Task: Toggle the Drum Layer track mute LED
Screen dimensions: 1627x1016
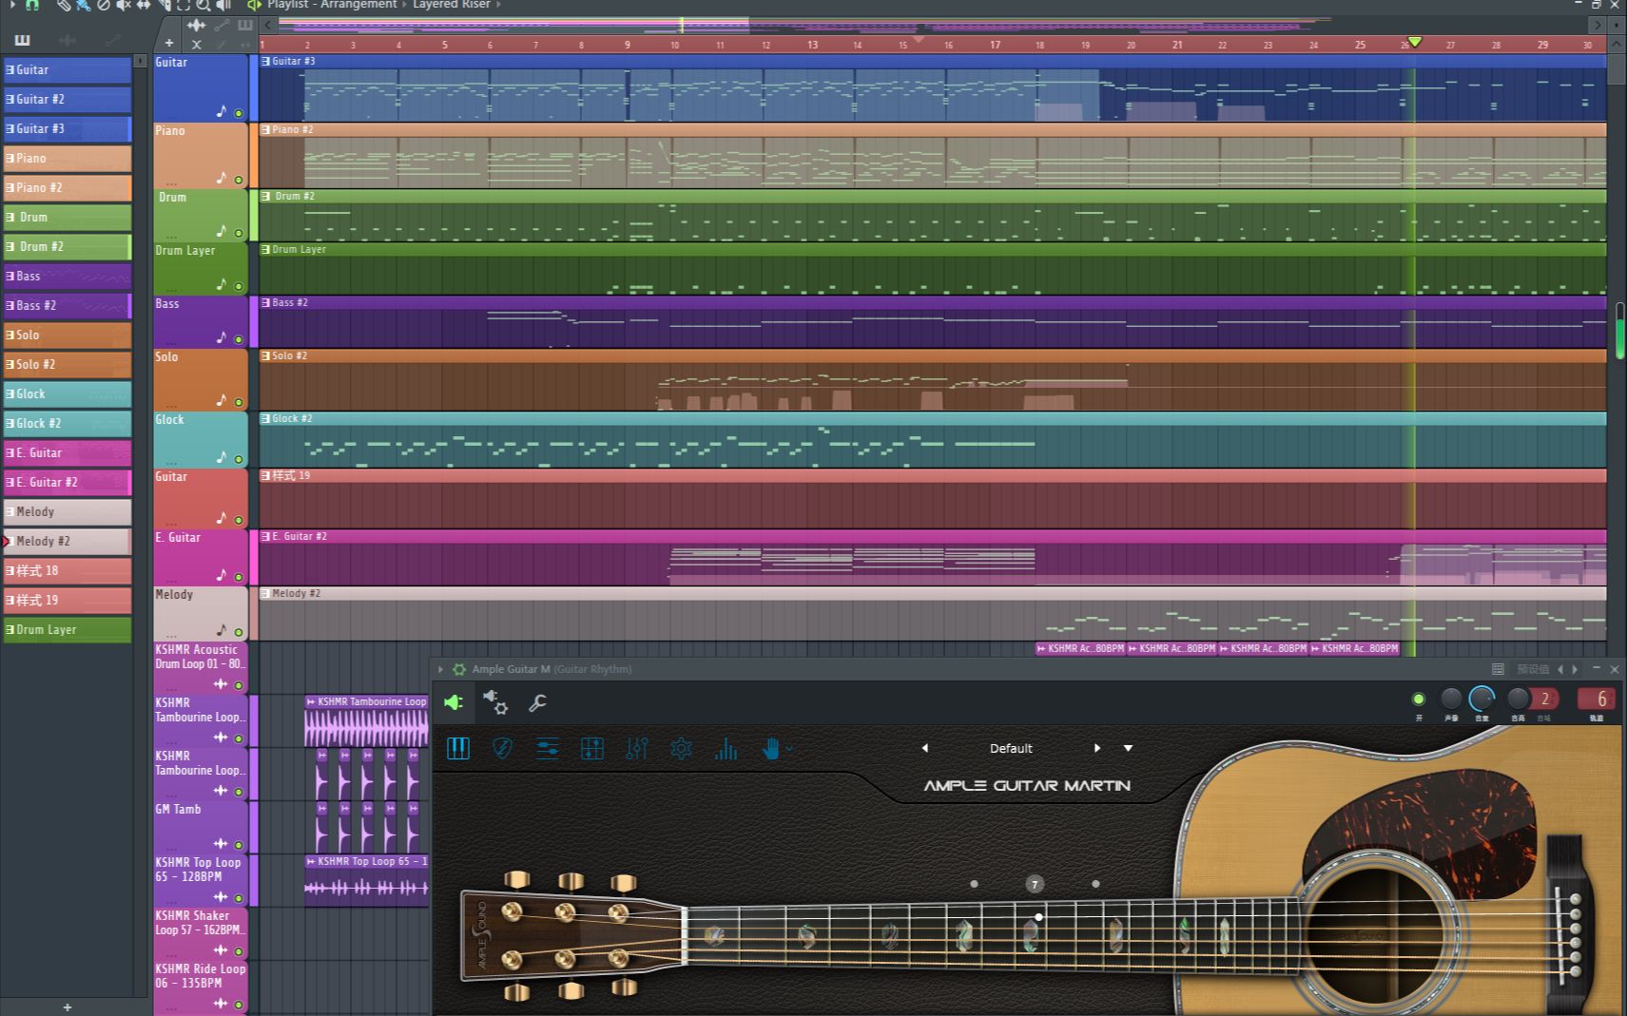Action: click(x=239, y=286)
